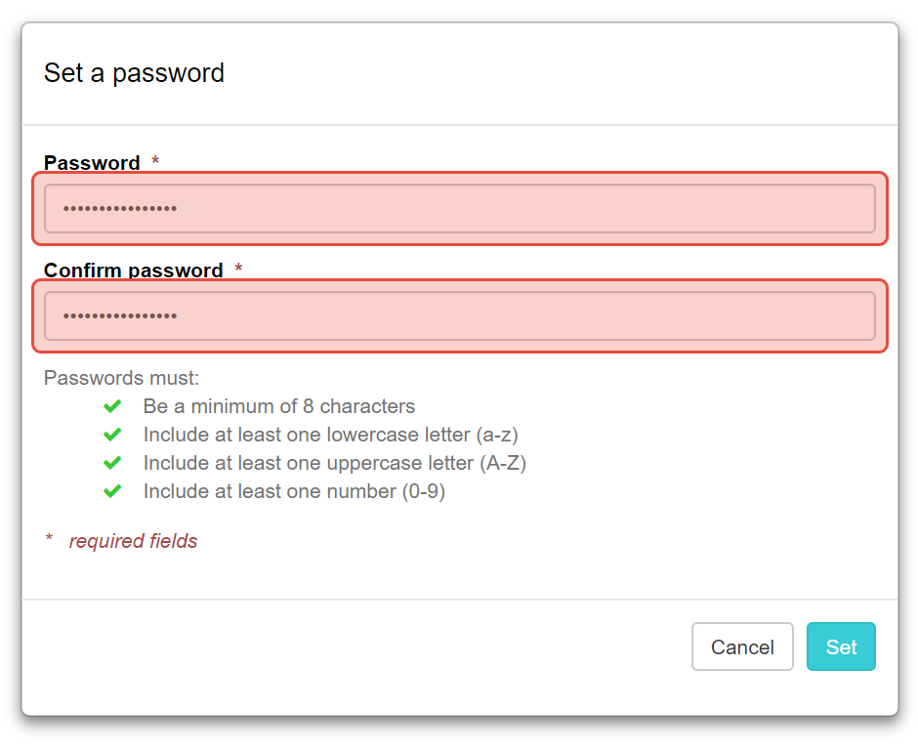Select the Set a password dialog title

point(134,73)
